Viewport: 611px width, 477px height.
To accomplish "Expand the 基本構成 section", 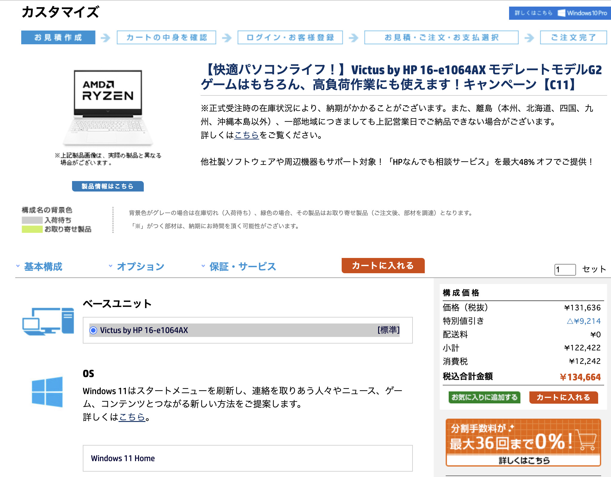I will 43,266.
